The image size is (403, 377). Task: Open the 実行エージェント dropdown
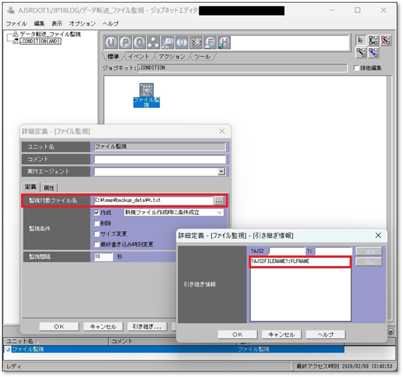221,172
